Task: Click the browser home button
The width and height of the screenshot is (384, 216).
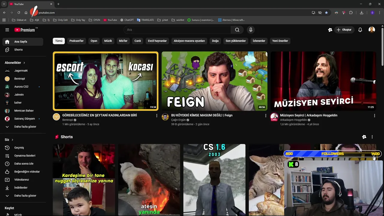Action: pyautogui.click(x=26, y=13)
